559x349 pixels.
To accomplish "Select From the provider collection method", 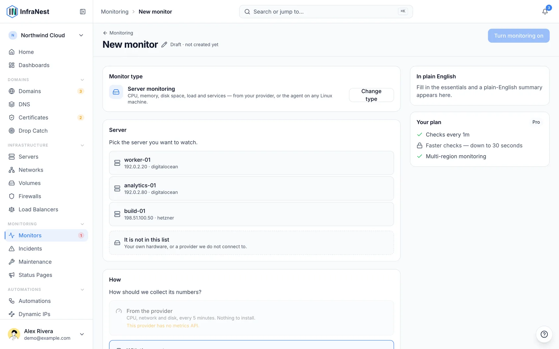I will (x=251, y=318).
